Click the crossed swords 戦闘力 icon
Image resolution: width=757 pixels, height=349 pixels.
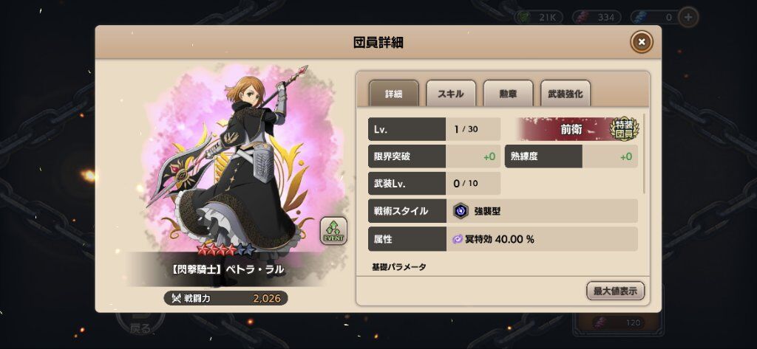pos(176,298)
